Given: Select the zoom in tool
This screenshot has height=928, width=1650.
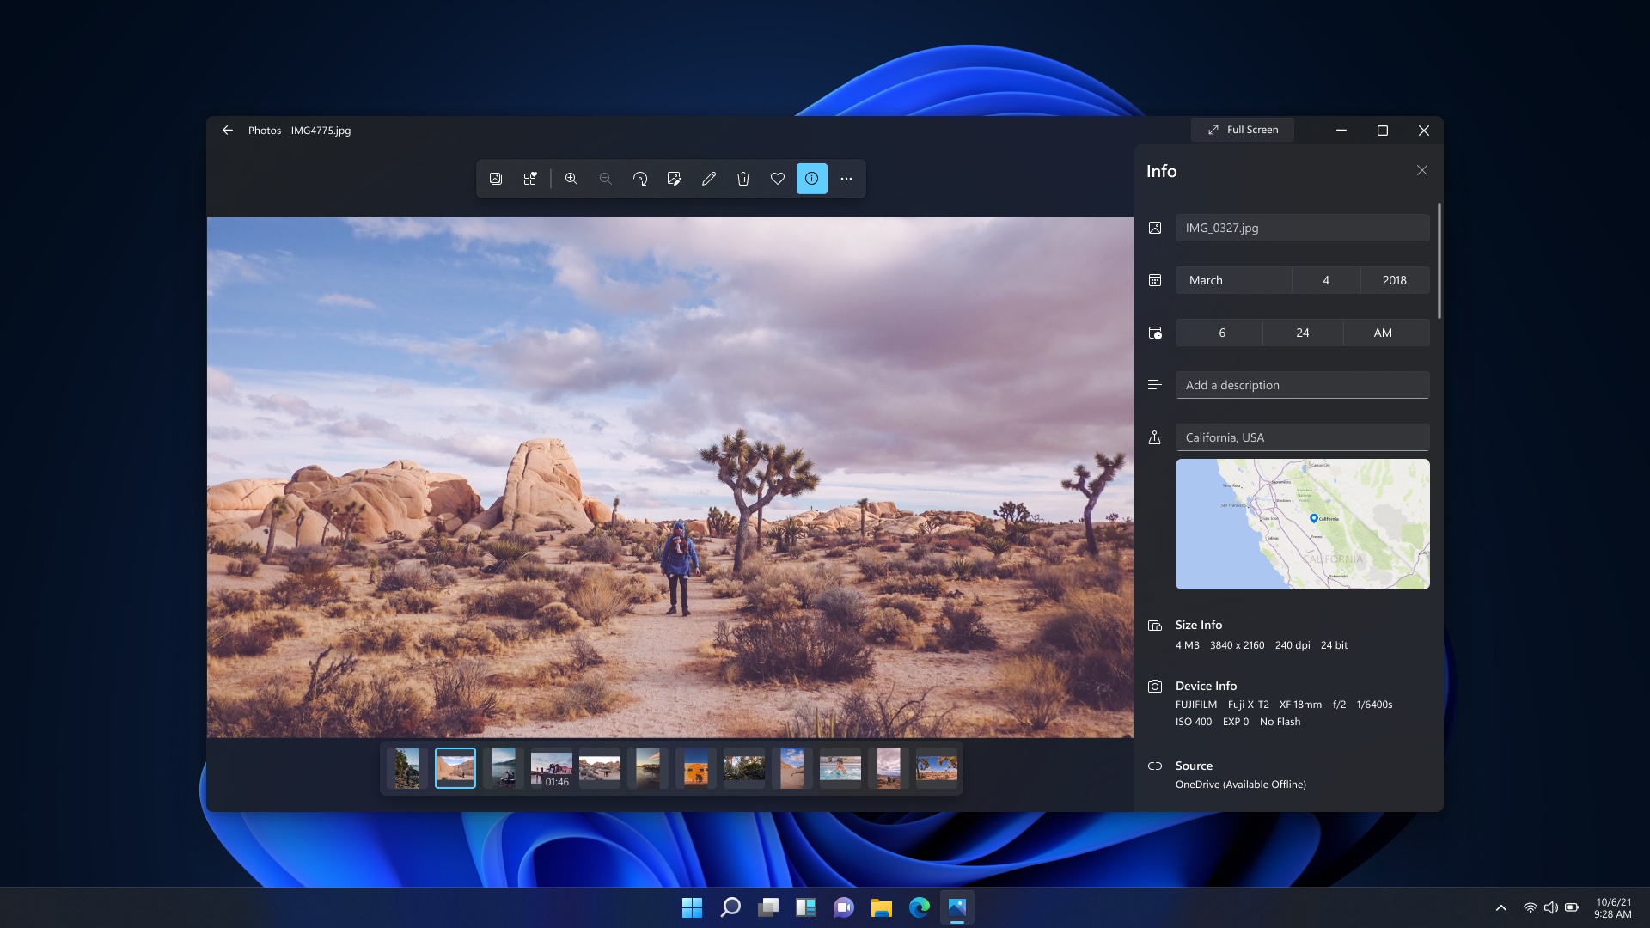Looking at the screenshot, I should [571, 178].
